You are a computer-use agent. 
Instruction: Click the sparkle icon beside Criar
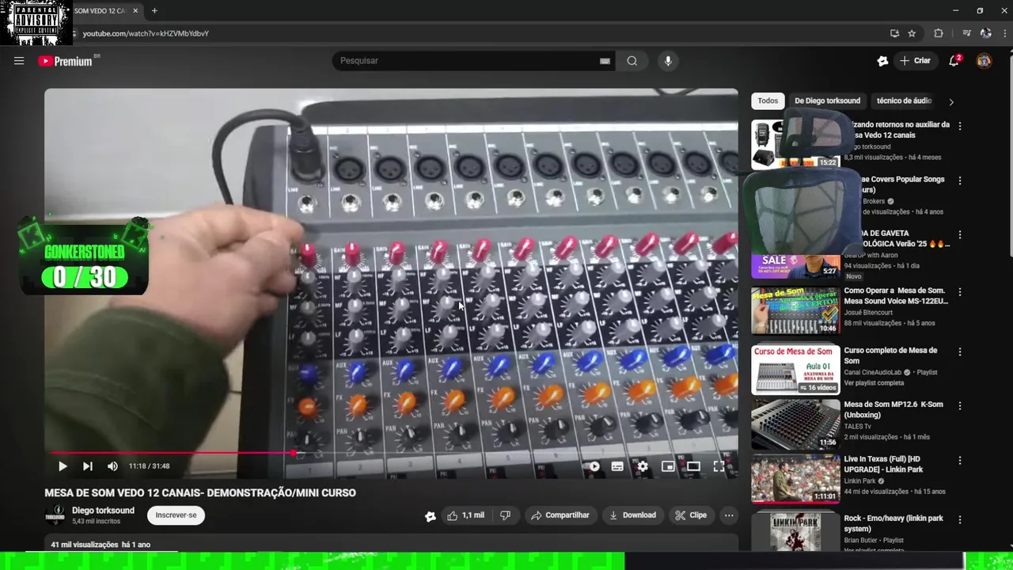(x=882, y=61)
